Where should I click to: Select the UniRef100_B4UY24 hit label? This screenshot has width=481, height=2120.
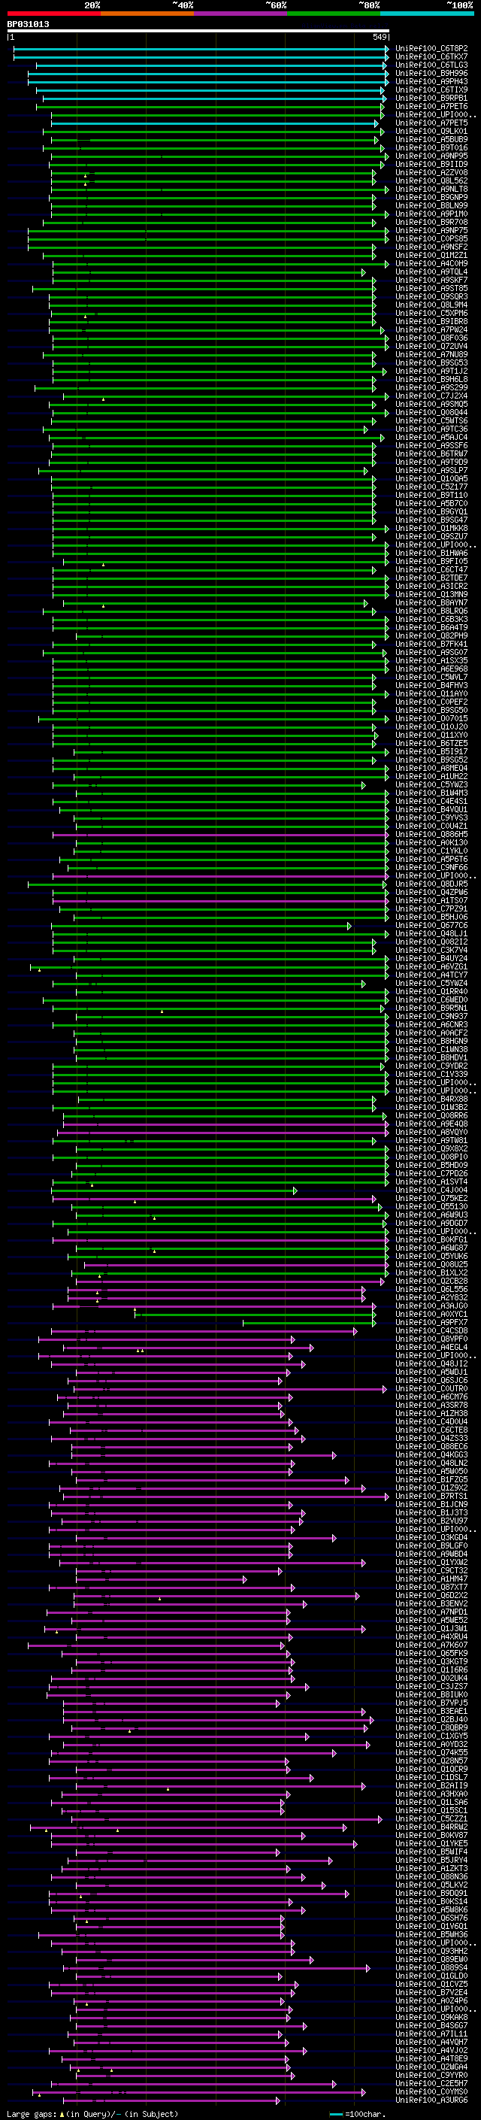tap(431, 959)
